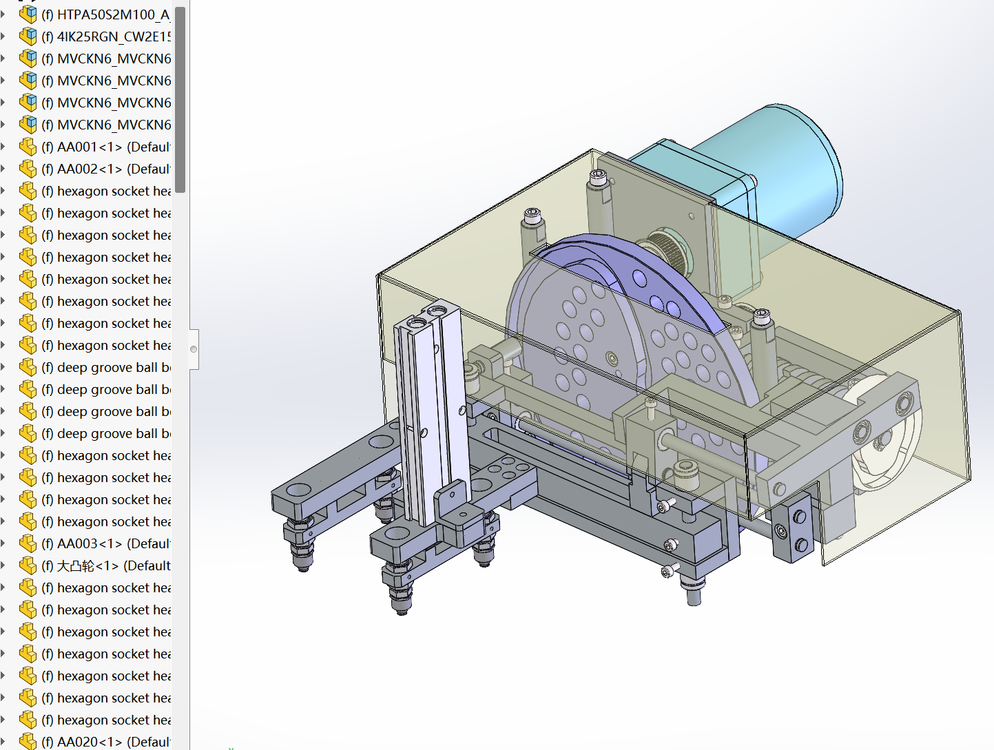This screenshot has width=994, height=750.
Task: Click the AA001 part icon
Action: point(28,147)
